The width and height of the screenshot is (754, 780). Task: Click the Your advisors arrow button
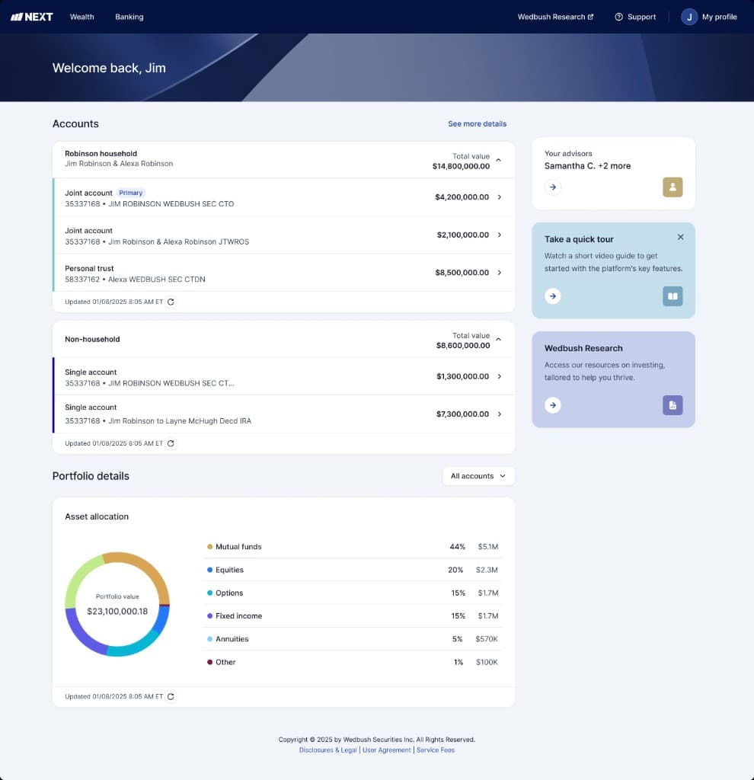[553, 187]
